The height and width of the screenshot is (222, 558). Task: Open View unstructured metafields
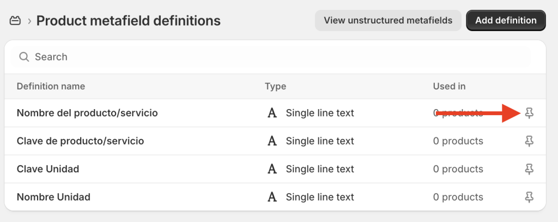click(388, 20)
